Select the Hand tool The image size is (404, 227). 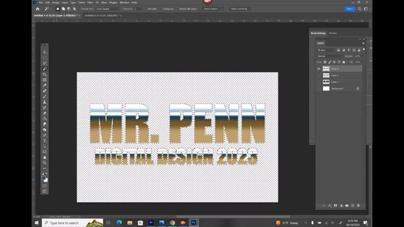(x=45, y=157)
